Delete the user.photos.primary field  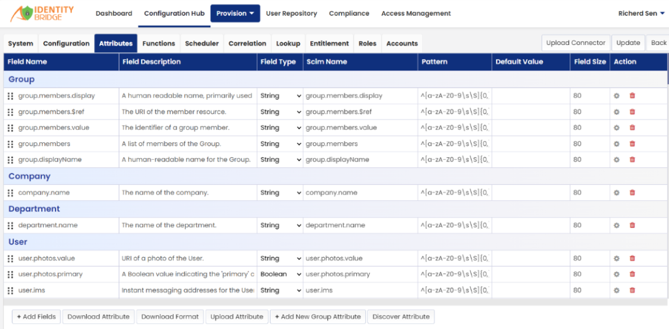[632, 274]
